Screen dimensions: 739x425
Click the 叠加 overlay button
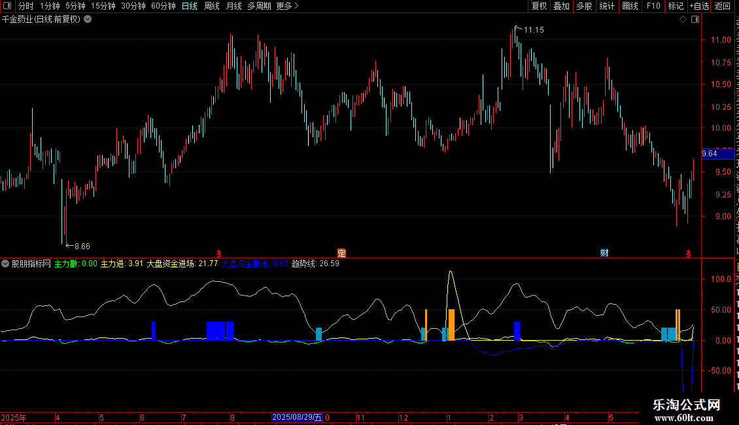coord(561,6)
